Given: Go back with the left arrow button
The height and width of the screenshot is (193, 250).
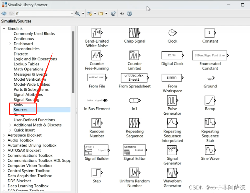Looking at the screenshot, I should (x=4, y=13).
